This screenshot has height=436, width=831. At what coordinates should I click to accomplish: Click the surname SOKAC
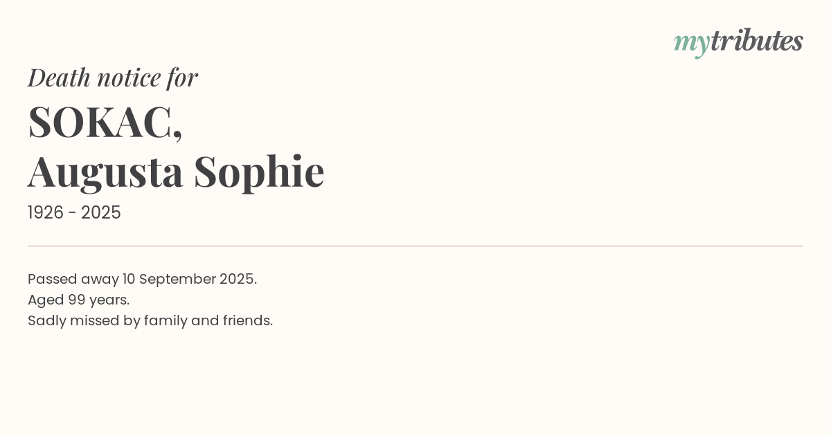pos(101,122)
